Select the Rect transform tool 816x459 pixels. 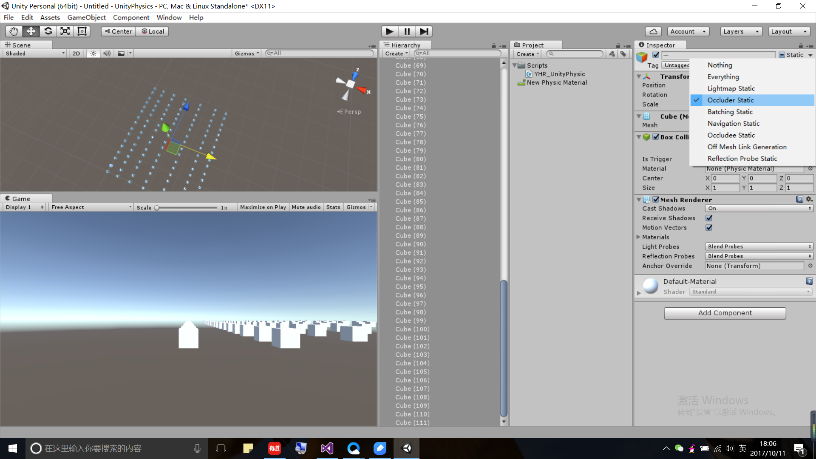[x=82, y=31]
